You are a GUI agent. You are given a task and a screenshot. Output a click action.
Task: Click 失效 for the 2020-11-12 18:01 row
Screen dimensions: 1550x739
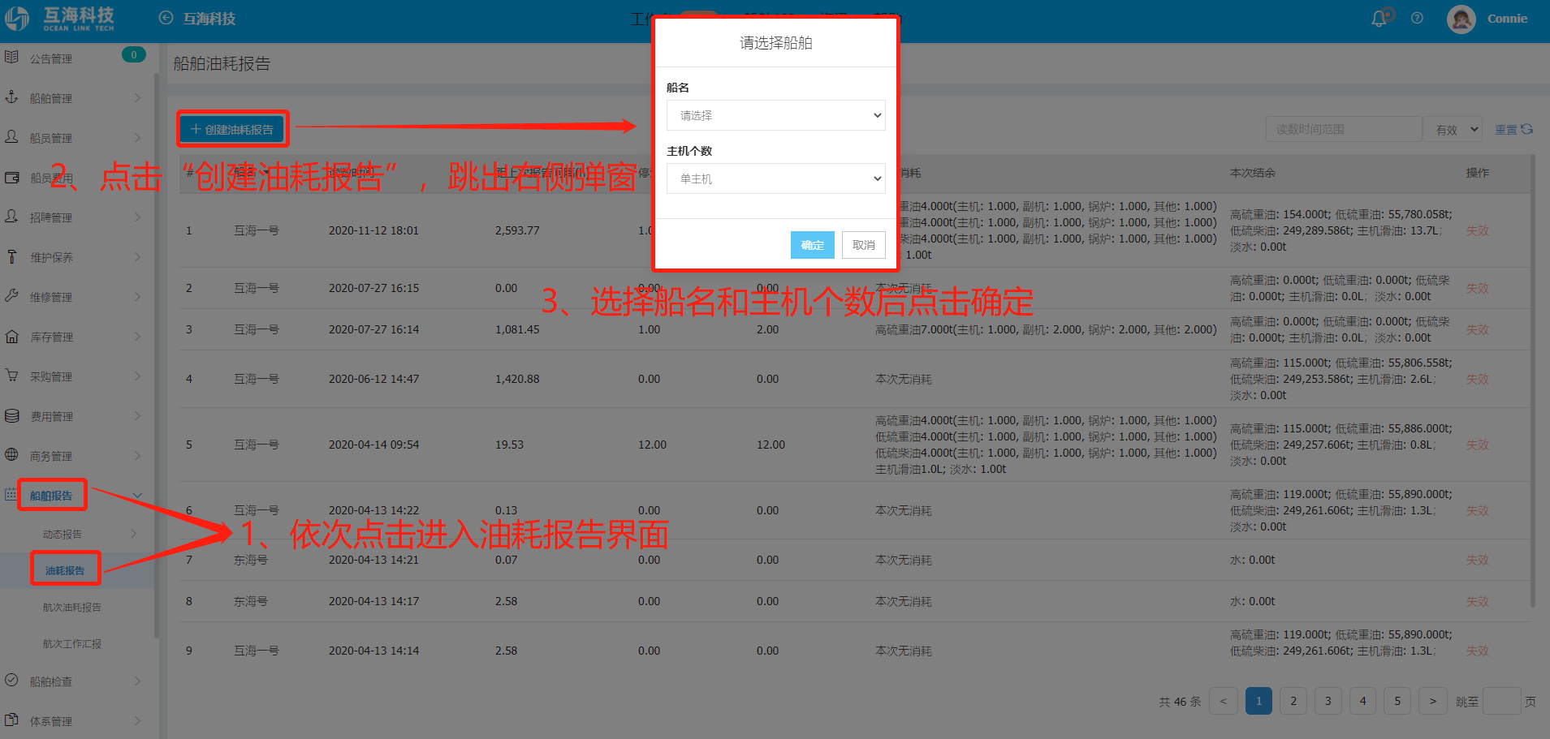tap(1477, 230)
